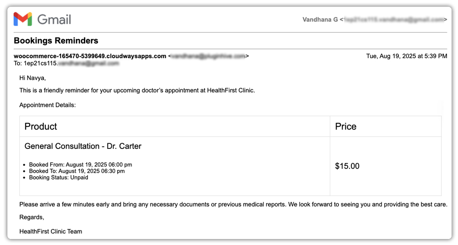Click the Gmail wordmark text
458x245 pixels.
[x=54, y=19]
